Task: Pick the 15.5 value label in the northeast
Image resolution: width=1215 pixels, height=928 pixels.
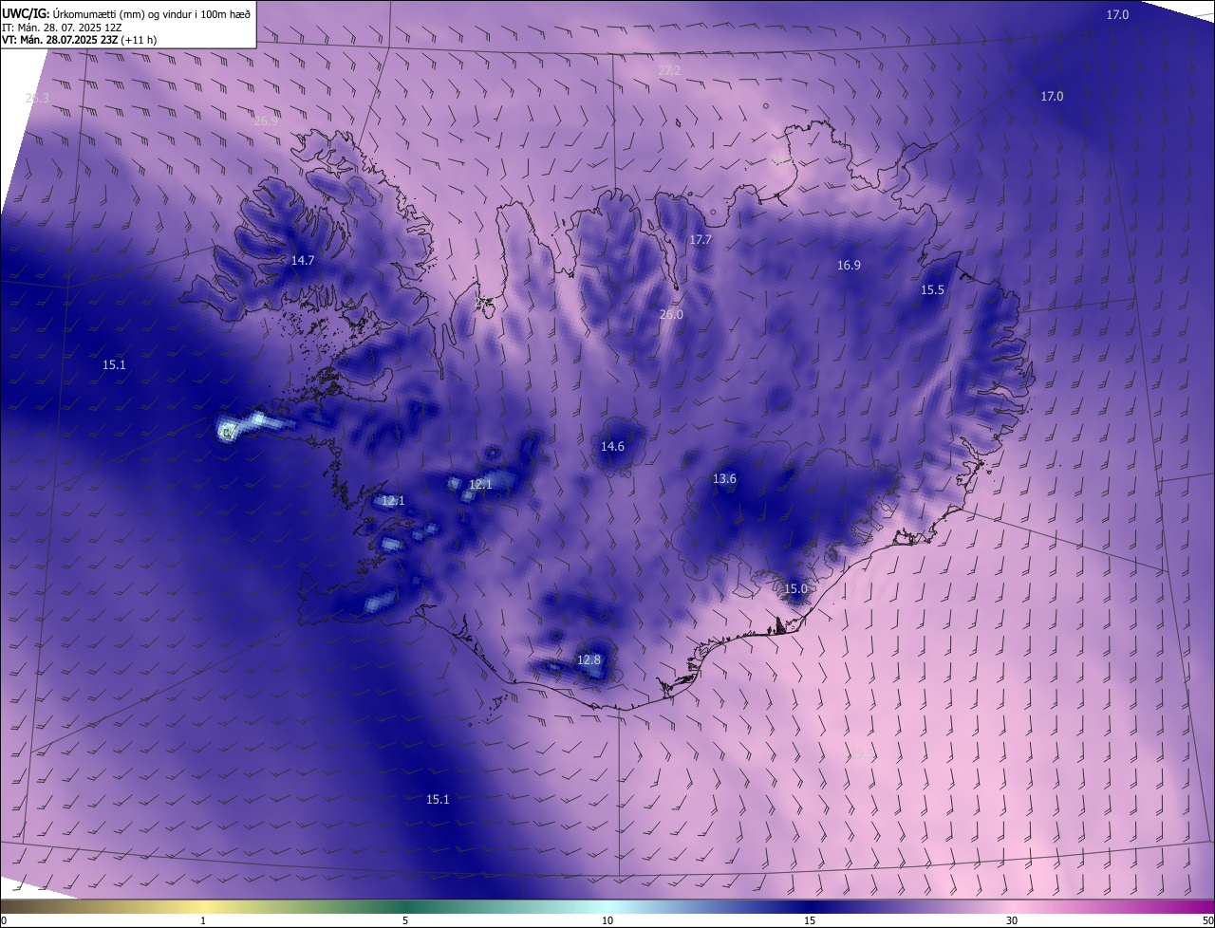Action: tap(932, 290)
